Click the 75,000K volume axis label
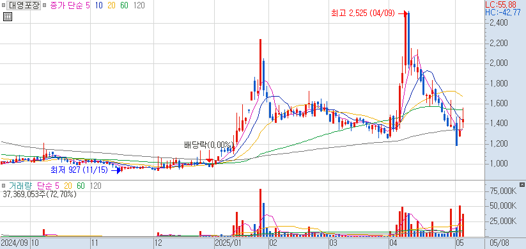Viewport: 526px width, 249px height. [503, 191]
